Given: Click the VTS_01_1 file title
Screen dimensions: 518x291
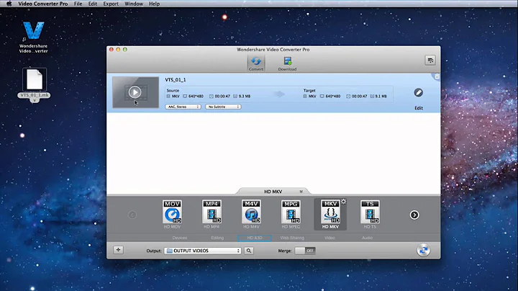Looking at the screenshot, I should click(176, 80).
